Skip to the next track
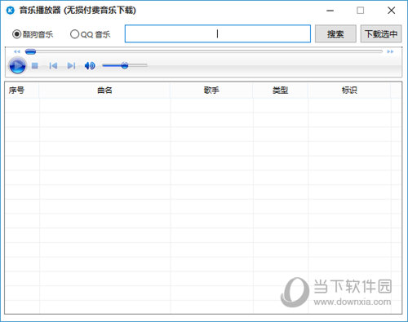Viewport: 408px width, 322px height. [71, 66]
